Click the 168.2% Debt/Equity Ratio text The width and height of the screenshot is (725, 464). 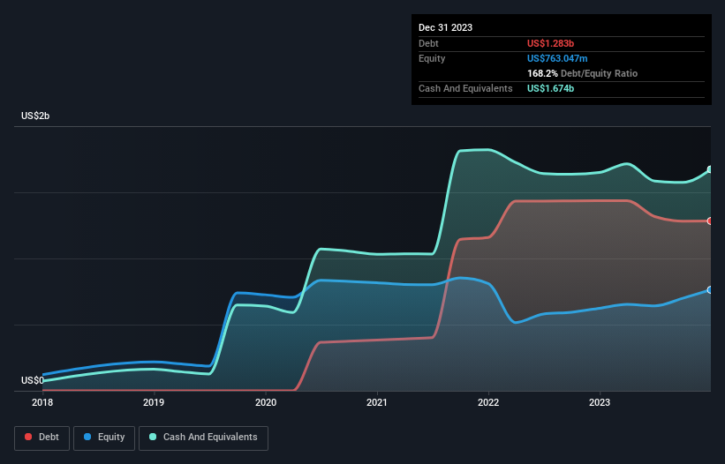pyautogui.click(x=582, y=73)
